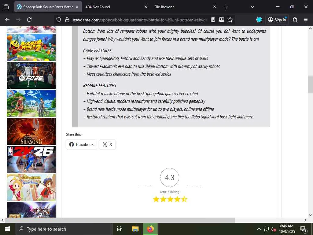Viewport: 313px width, 235px height.
Task: Click the "Article Rating" label
Action: tap(170, 192)
